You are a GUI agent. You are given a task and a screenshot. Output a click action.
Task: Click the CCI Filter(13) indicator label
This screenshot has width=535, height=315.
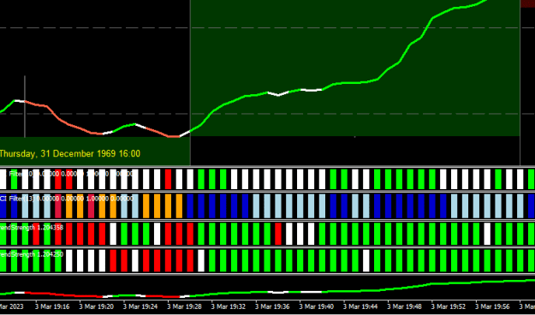click(x=67, y=199)
